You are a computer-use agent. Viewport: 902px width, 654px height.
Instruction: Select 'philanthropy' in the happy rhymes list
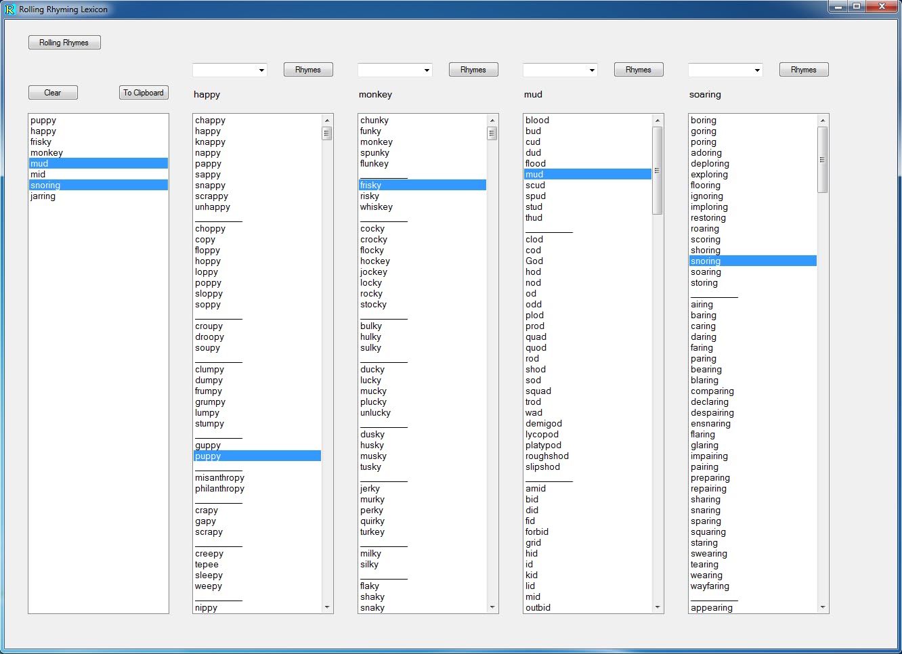(x=219, y=489)
